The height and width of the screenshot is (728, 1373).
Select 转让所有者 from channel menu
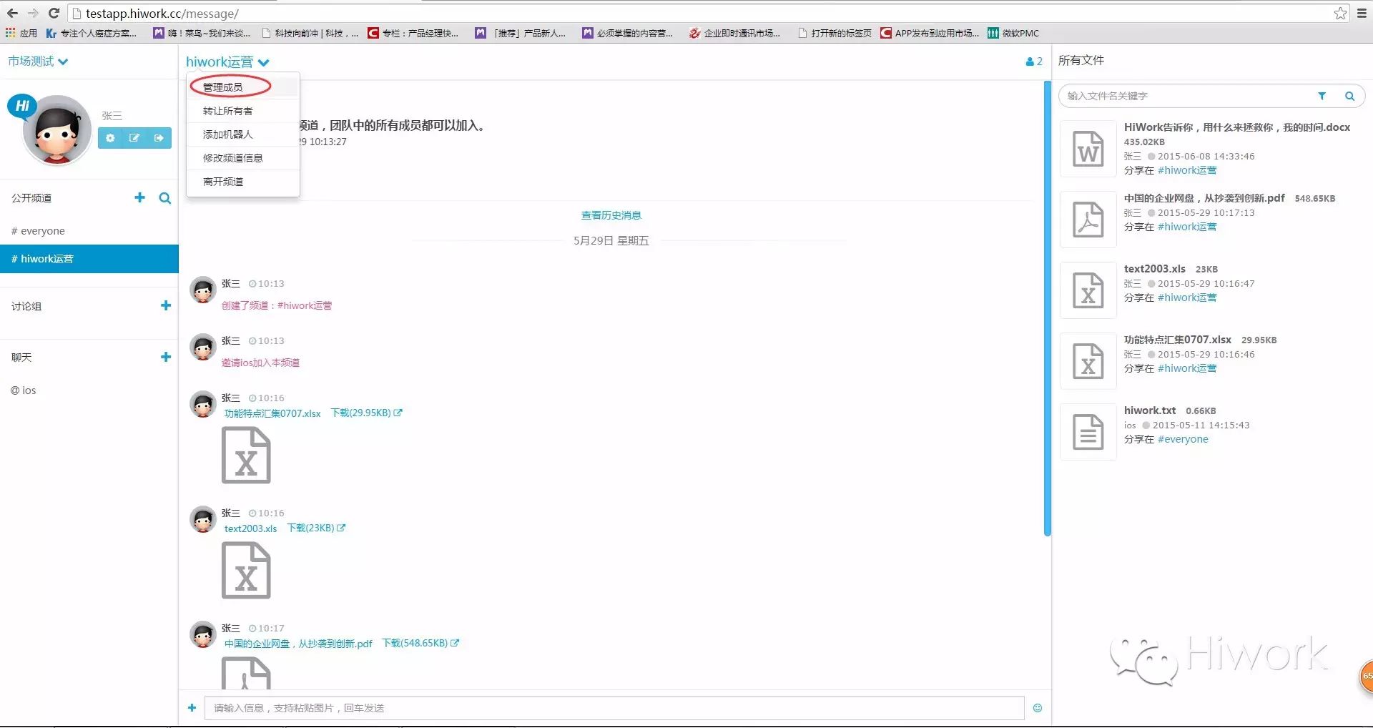[242, 111]
